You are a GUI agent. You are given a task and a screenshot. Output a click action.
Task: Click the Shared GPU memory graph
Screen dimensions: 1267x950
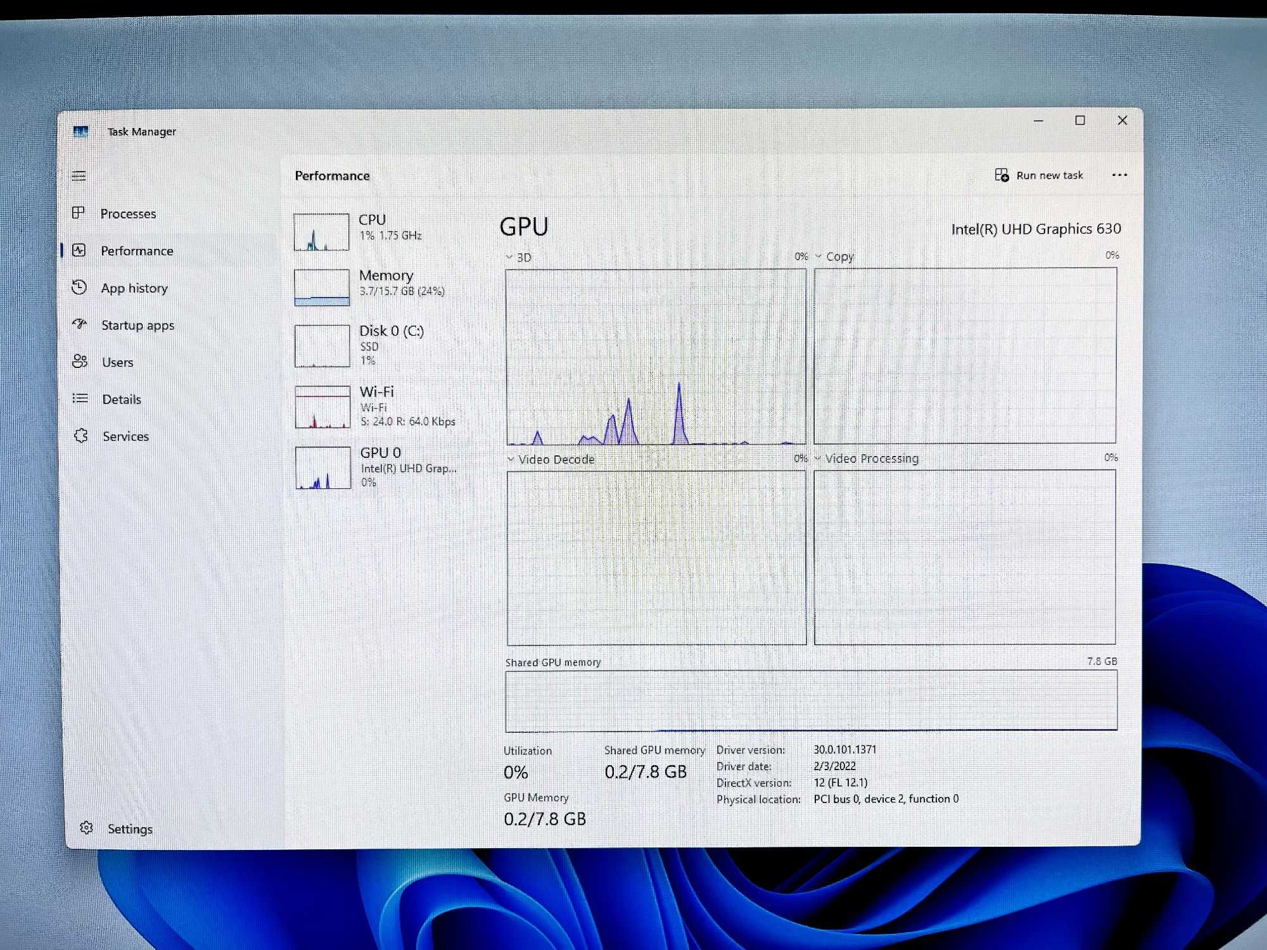coord(811,700)
